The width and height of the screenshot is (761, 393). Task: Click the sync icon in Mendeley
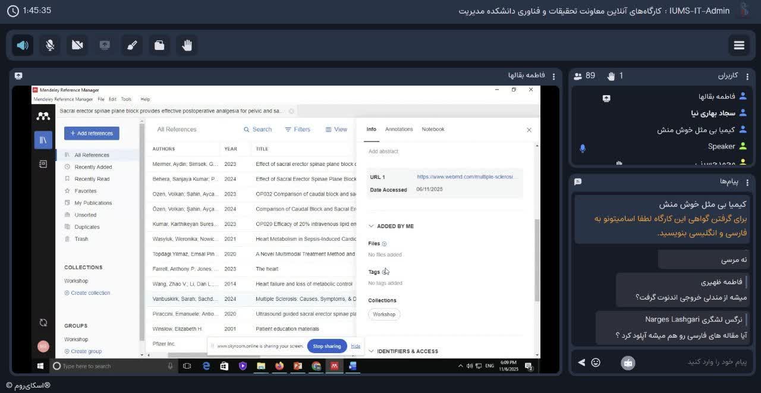[x=43, y=322]
